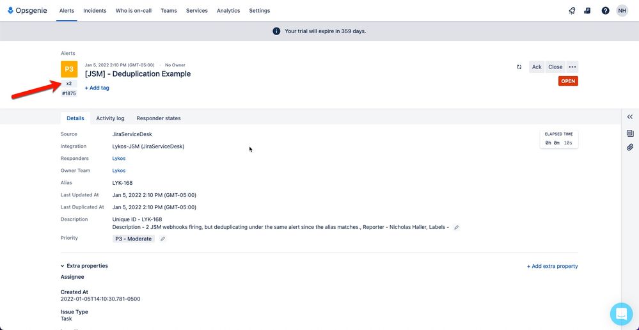This screenshot has height=330, width=639.
Task: Click the Lykos-JSM integration value
Action: (148, 146)
